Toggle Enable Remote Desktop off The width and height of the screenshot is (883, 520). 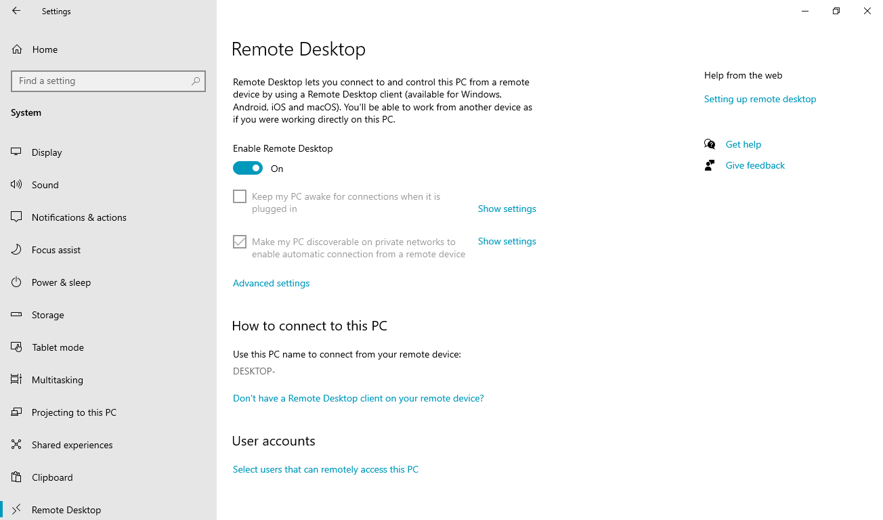[247, 167]
